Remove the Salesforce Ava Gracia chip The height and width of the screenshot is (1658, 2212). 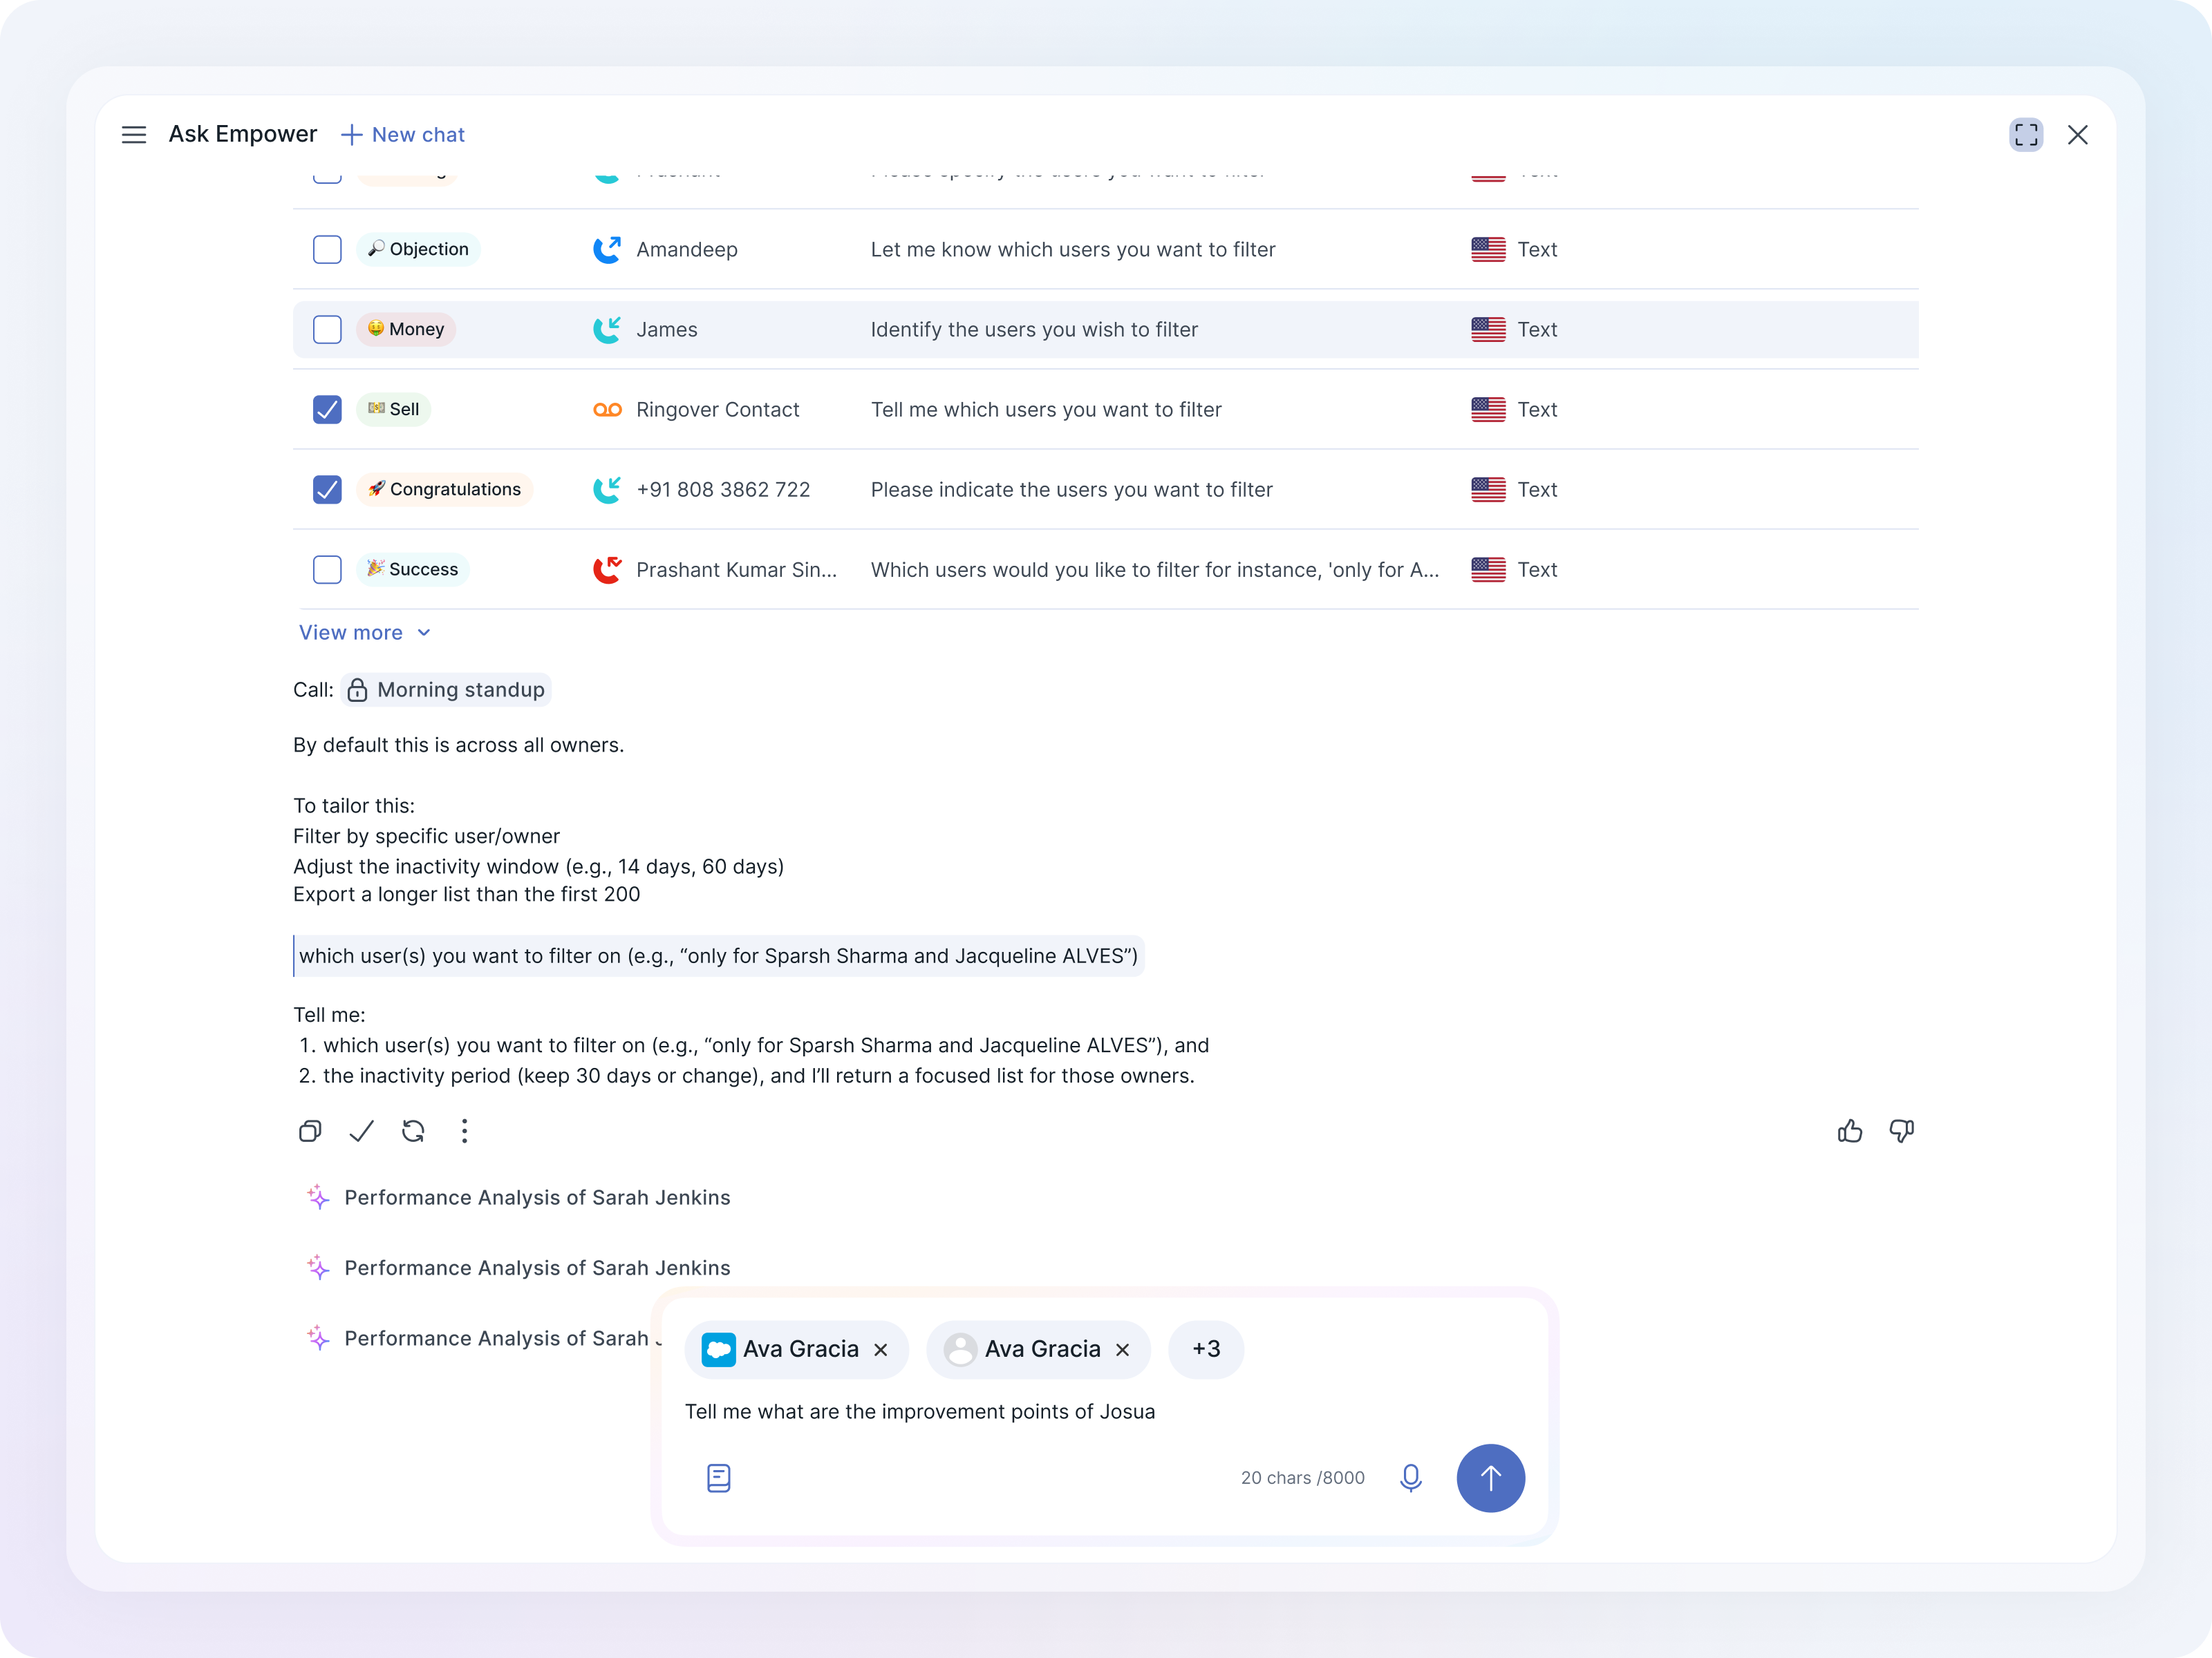[x=881, y=1350]
